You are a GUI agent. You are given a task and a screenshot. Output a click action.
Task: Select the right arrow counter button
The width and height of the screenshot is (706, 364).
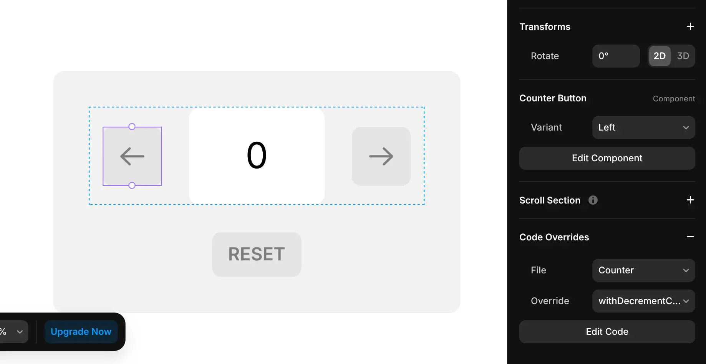point(381,156)
